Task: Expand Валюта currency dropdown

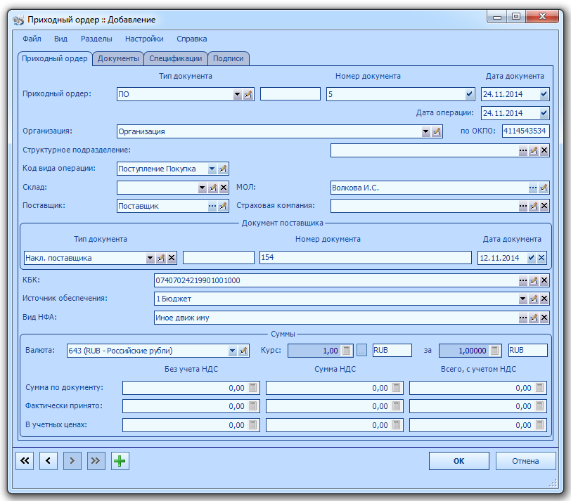Action: [x=232, y=351]
